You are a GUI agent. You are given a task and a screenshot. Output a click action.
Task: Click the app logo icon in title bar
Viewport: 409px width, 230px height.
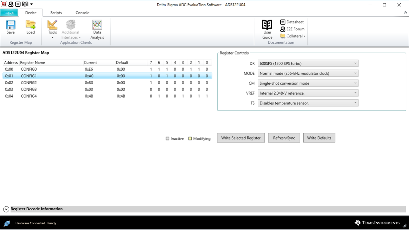[x=4, y=4]
